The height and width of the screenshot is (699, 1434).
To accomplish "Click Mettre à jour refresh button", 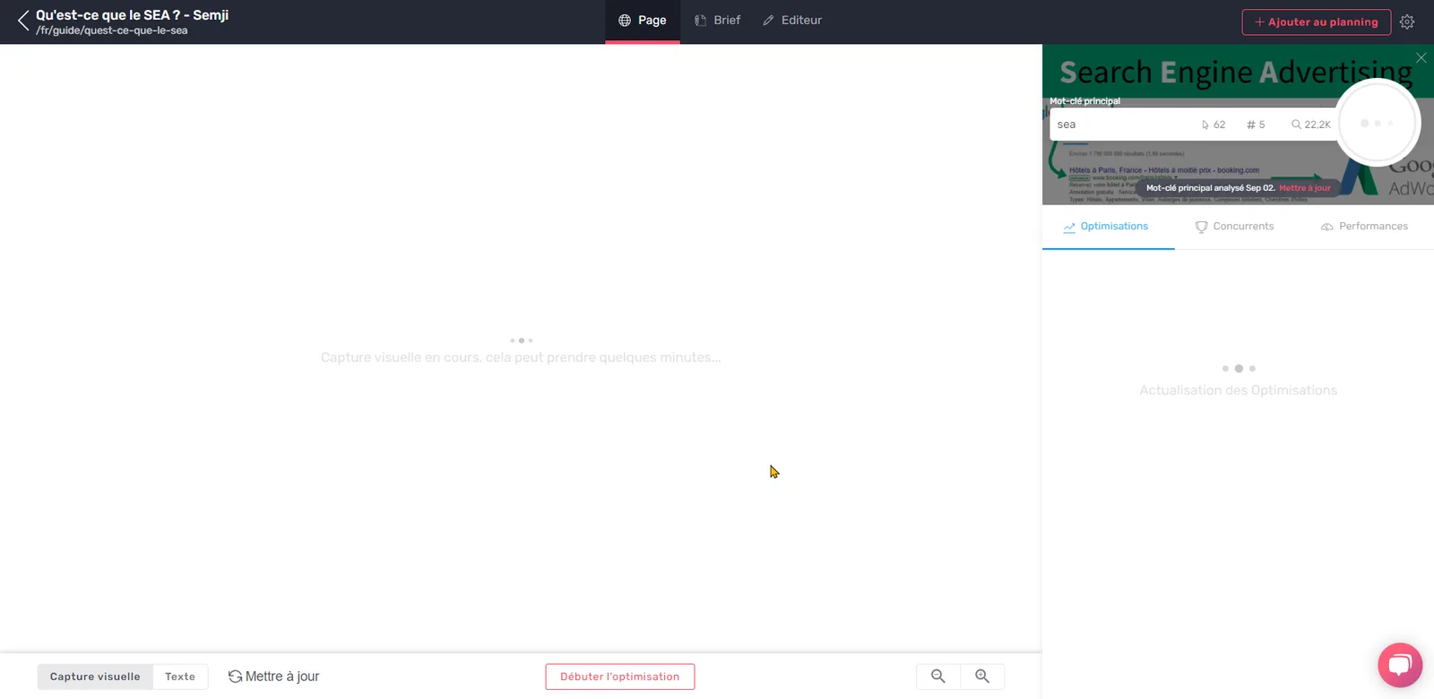I will [273, 677].
